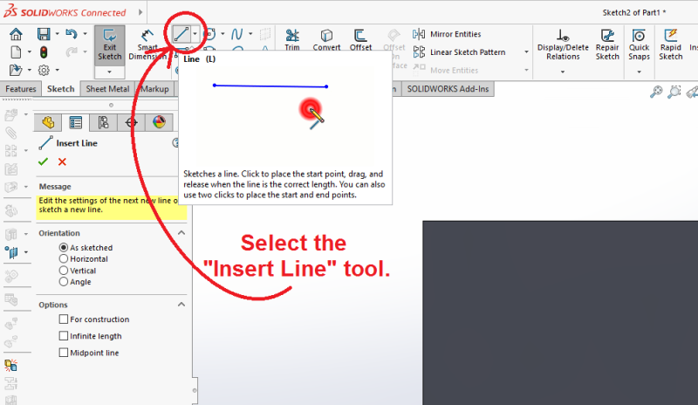Collapse the Options section
698x405 pixels.
(x=181, y=305)
